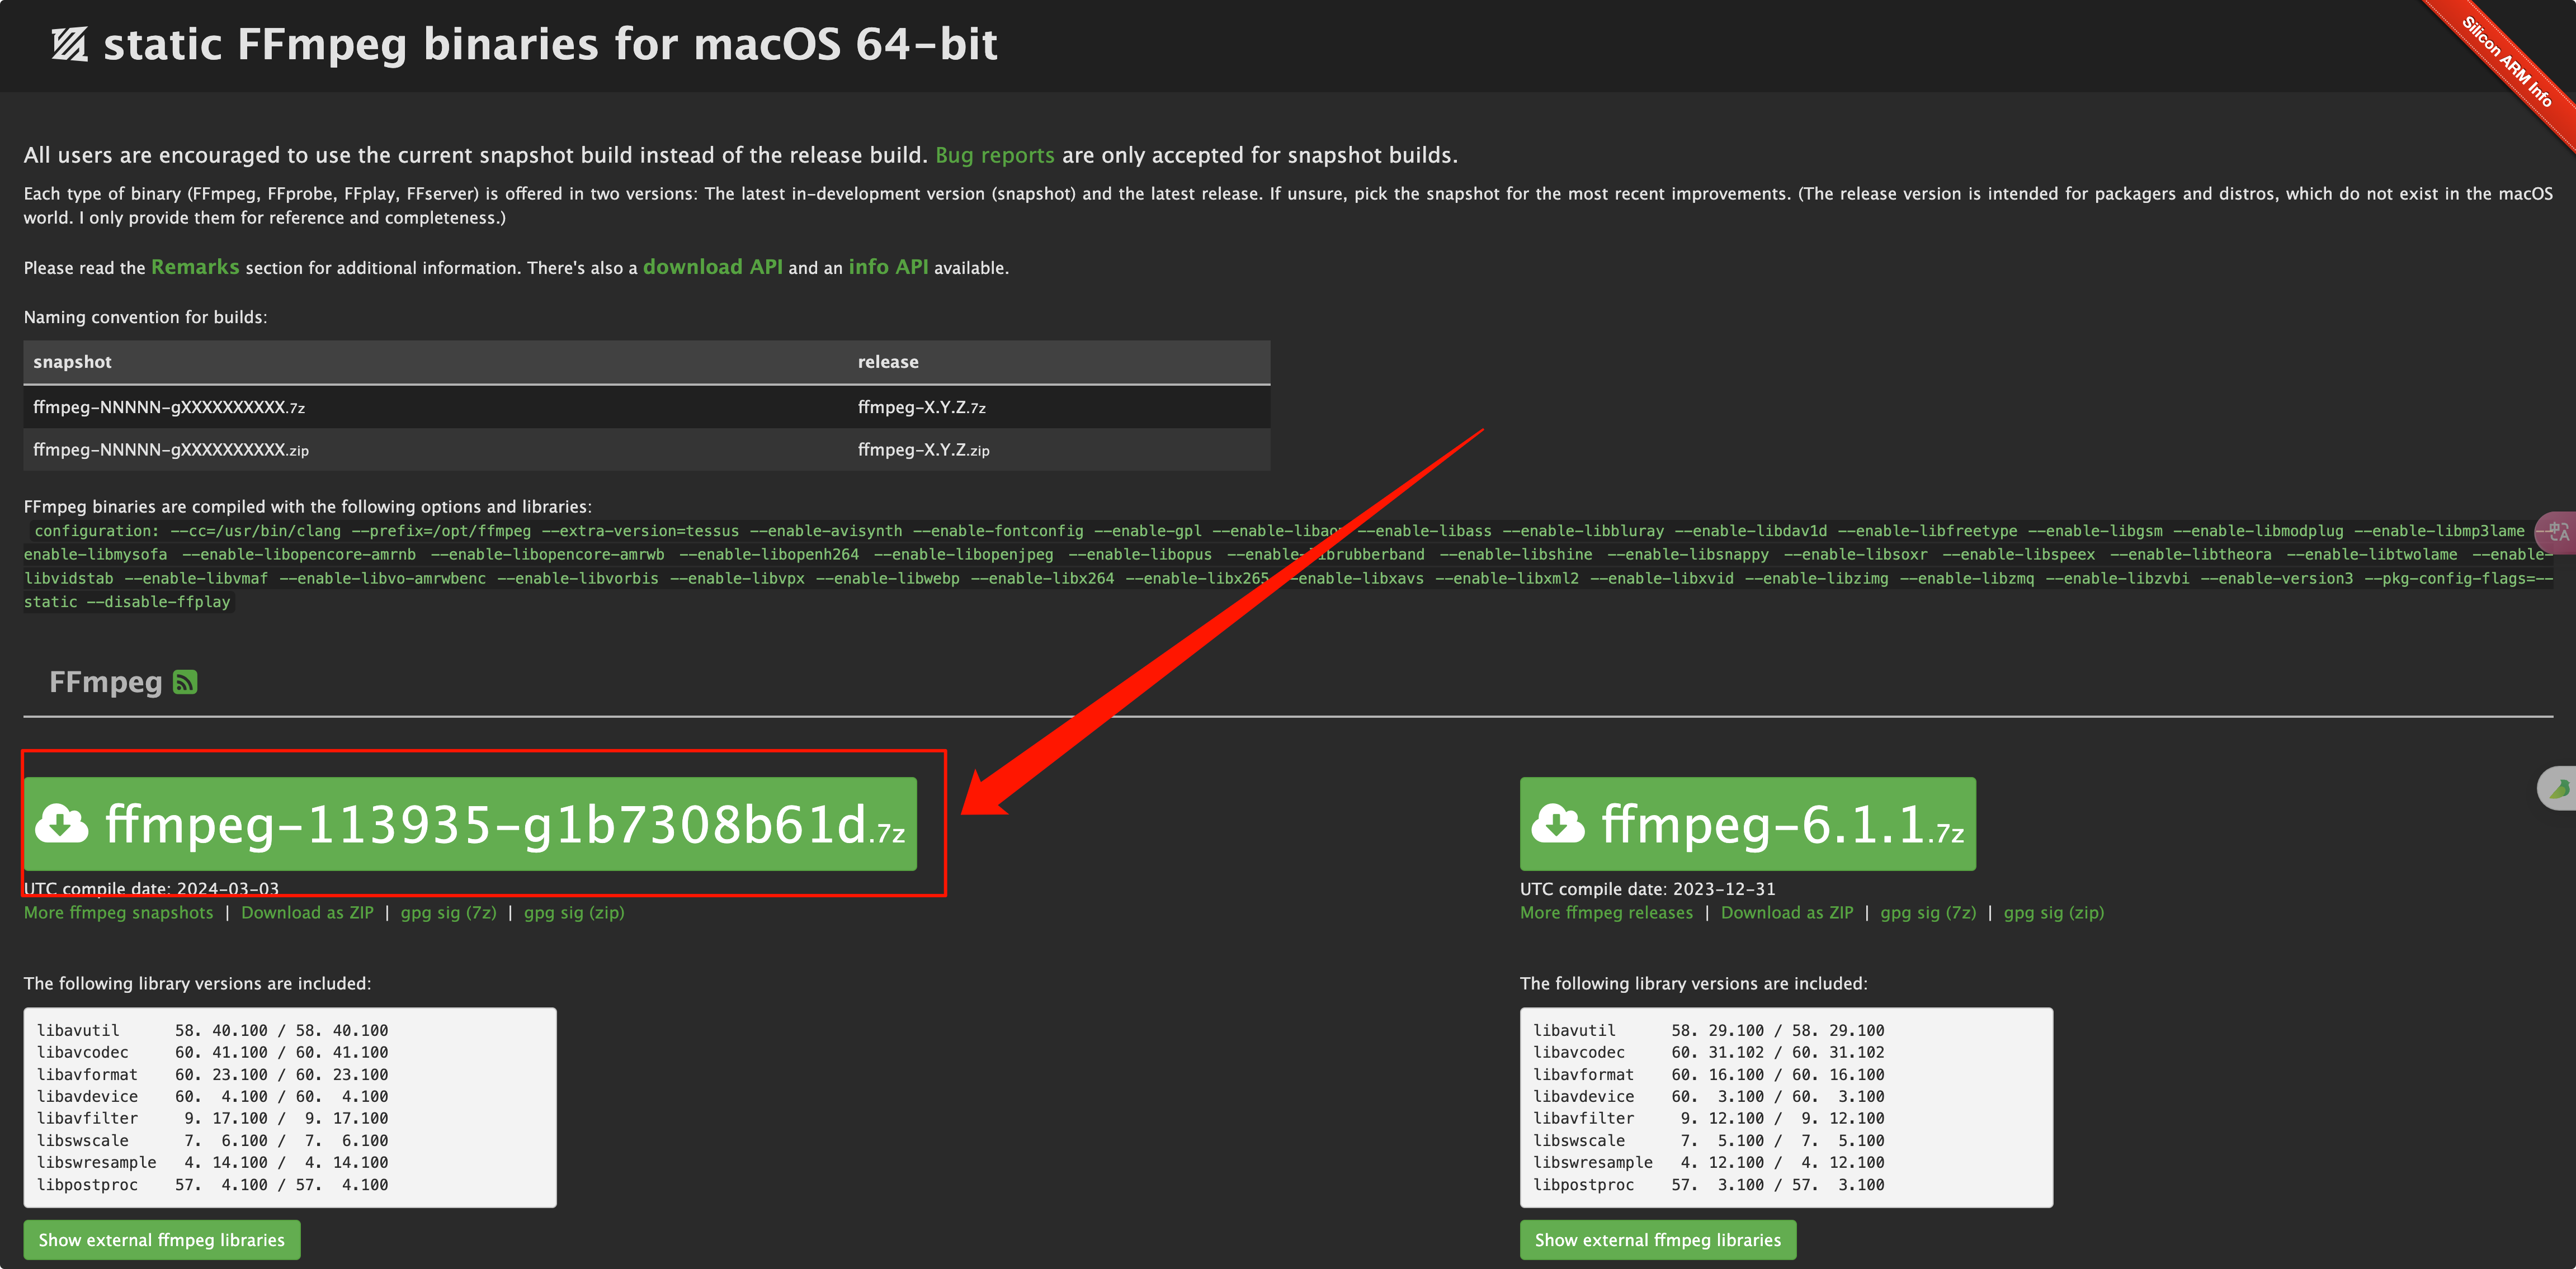
Task: Open More ffmpeg releases link
Action: click(x=1606, y=912)
